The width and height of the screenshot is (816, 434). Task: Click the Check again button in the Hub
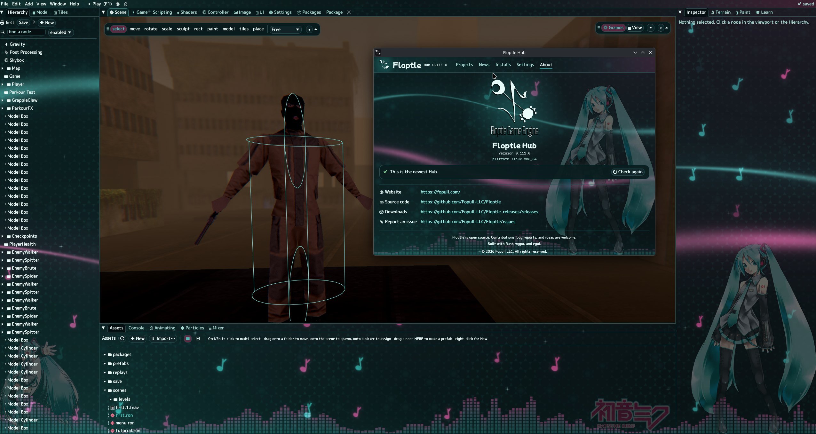[628, 172]
